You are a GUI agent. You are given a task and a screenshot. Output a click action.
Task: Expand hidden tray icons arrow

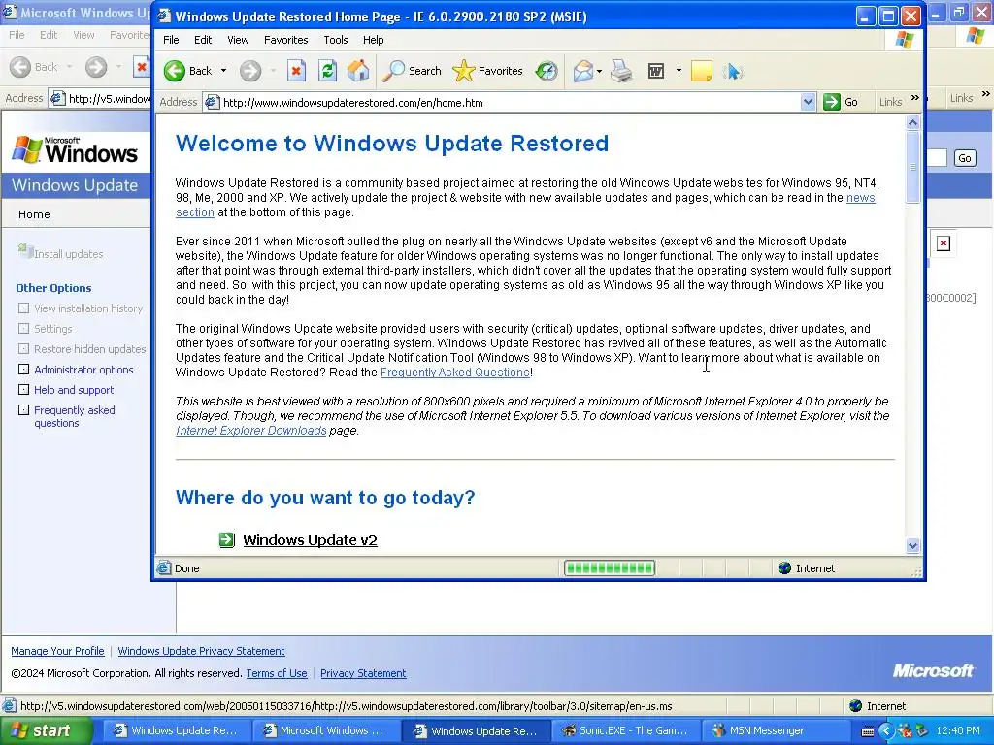pos(886,731)
